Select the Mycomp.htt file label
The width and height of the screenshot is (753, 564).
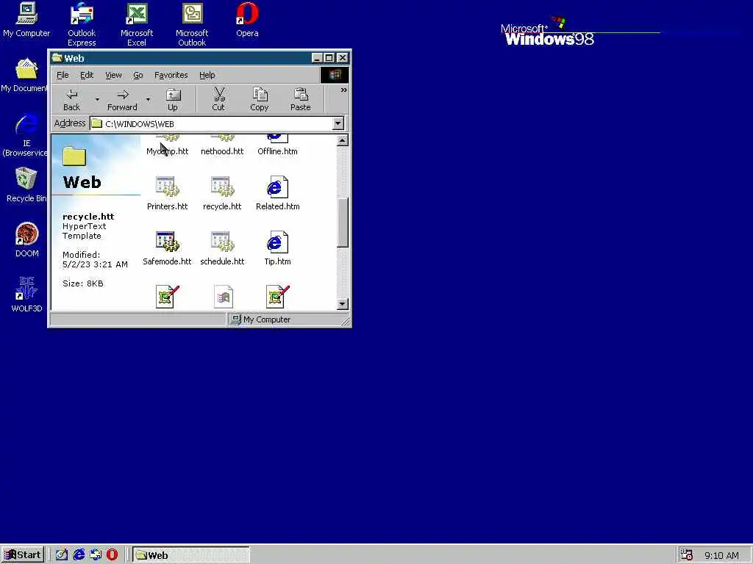(167, 151)
